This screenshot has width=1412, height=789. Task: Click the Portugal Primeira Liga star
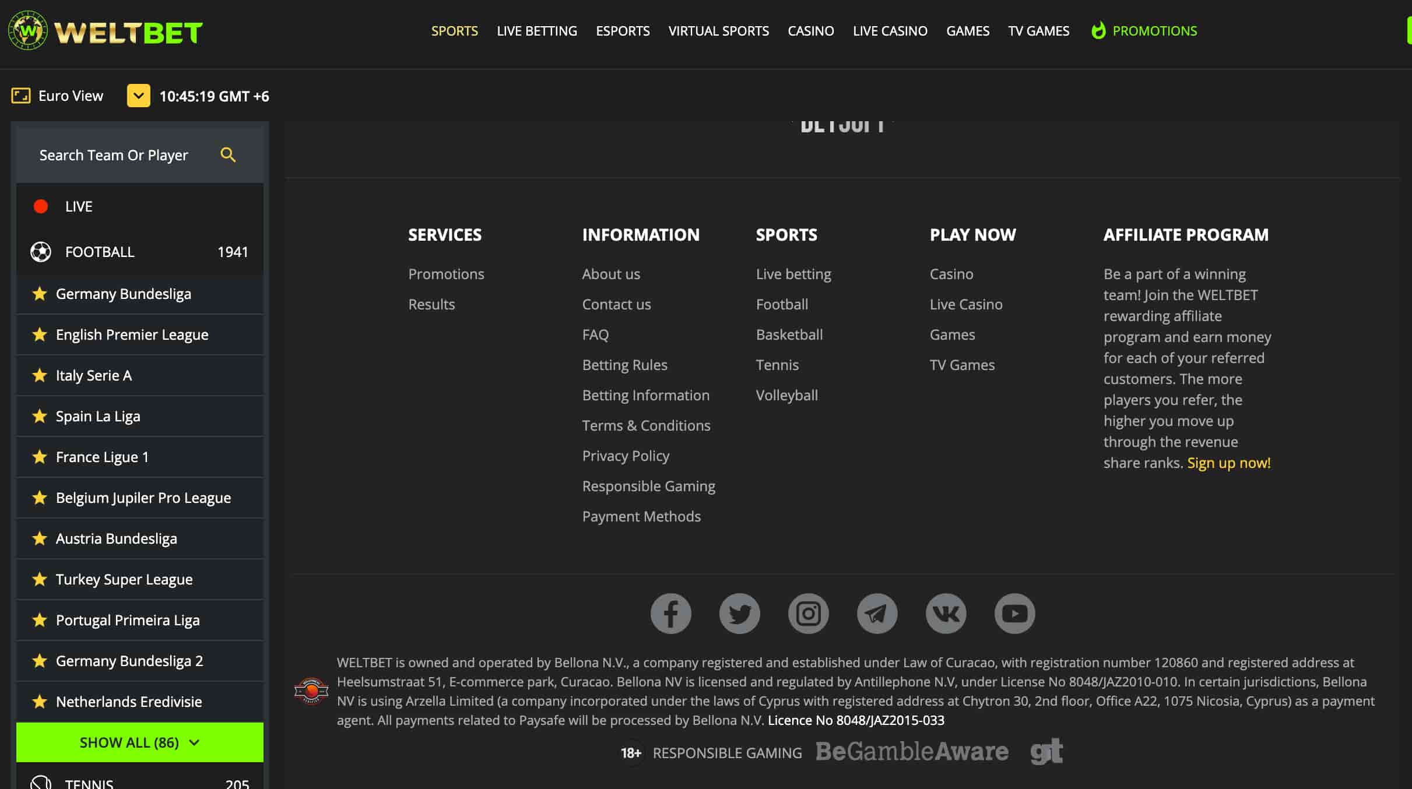coord(40,620)
